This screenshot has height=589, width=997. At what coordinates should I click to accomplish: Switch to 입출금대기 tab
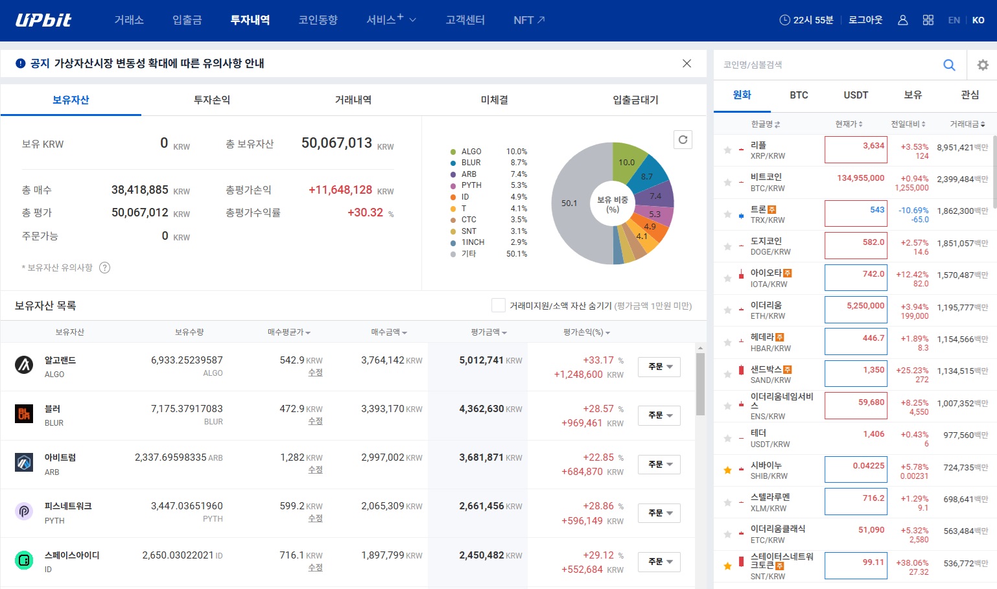coord(636,100)
